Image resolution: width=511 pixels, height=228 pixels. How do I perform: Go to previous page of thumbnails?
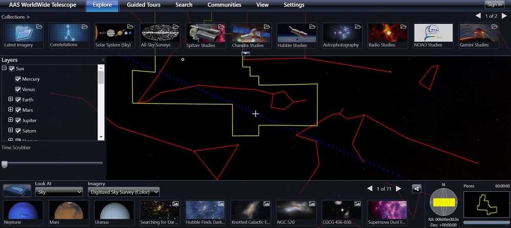(x=370, y=189)
